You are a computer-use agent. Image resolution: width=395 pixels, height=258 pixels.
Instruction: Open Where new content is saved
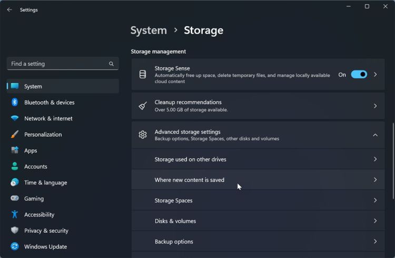coord(190,180)
